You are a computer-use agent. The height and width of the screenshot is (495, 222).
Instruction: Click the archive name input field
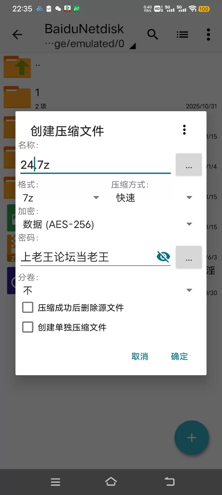pos(95,165)
